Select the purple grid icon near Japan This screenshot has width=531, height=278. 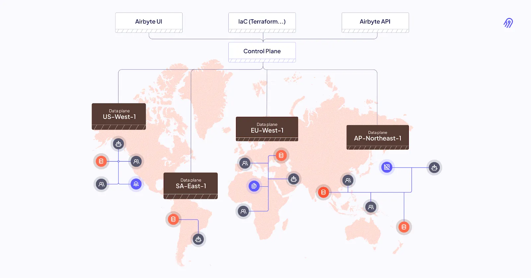pos(387,167)
